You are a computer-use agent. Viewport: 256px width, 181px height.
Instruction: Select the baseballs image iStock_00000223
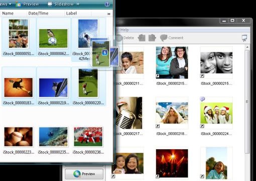tap(19, 137)
